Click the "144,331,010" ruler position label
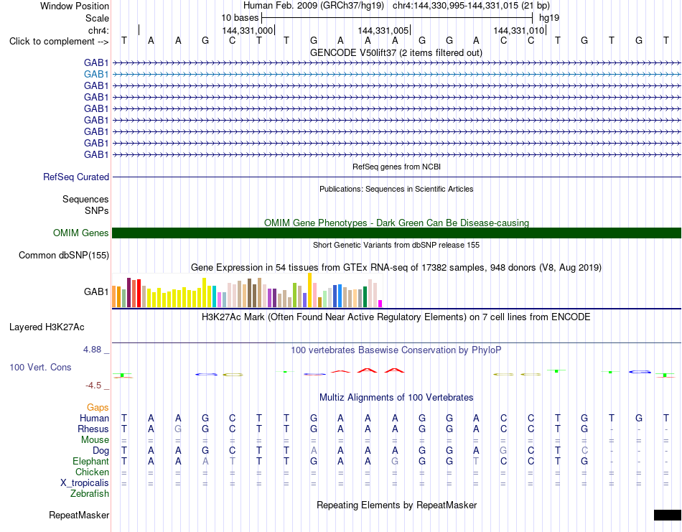This screenshot has height=532, width=682. pos(519,30)
